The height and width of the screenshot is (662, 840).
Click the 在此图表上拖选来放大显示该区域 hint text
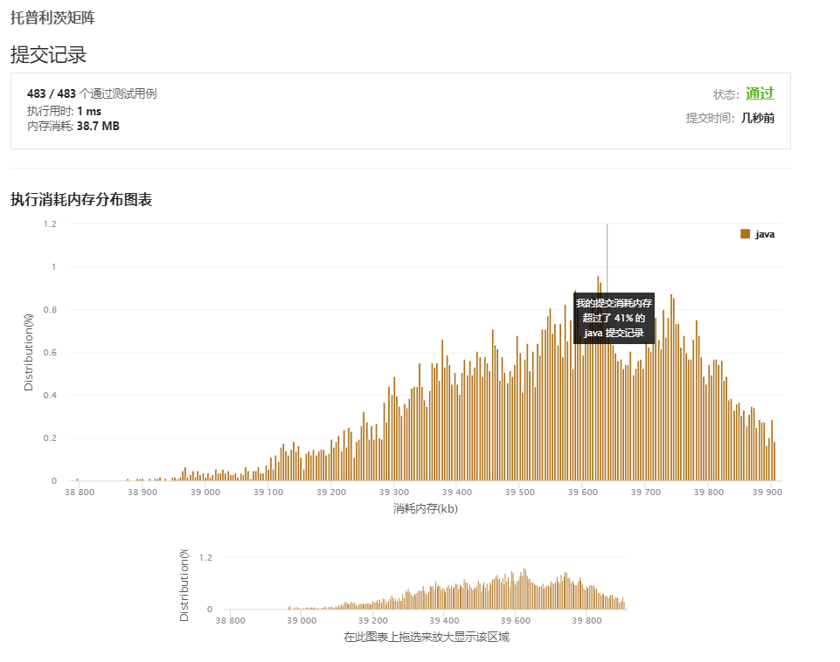[427, 637]
